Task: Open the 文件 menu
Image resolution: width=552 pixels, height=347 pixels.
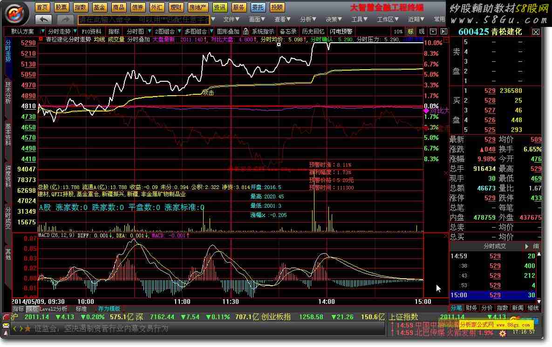Action: (x=232, y=20)
